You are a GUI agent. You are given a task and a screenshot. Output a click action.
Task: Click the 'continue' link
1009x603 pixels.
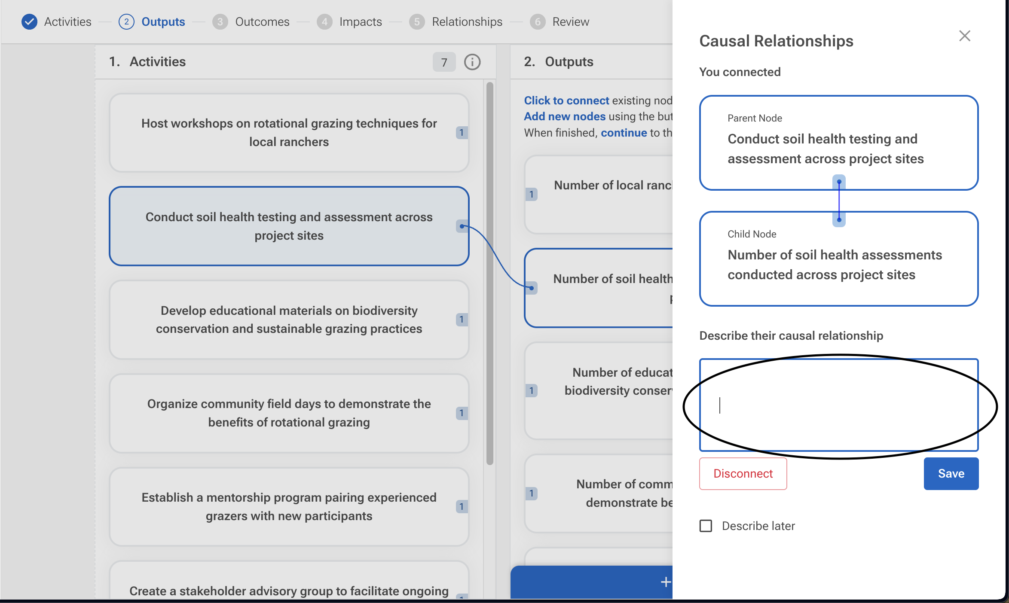click(x=624, y=133)
